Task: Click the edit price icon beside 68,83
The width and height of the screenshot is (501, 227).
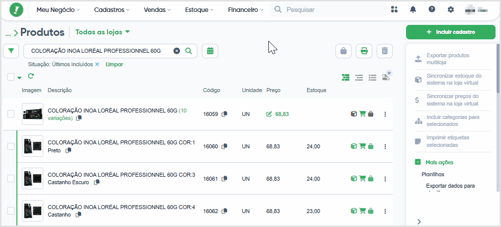Action: coord(269,114)
